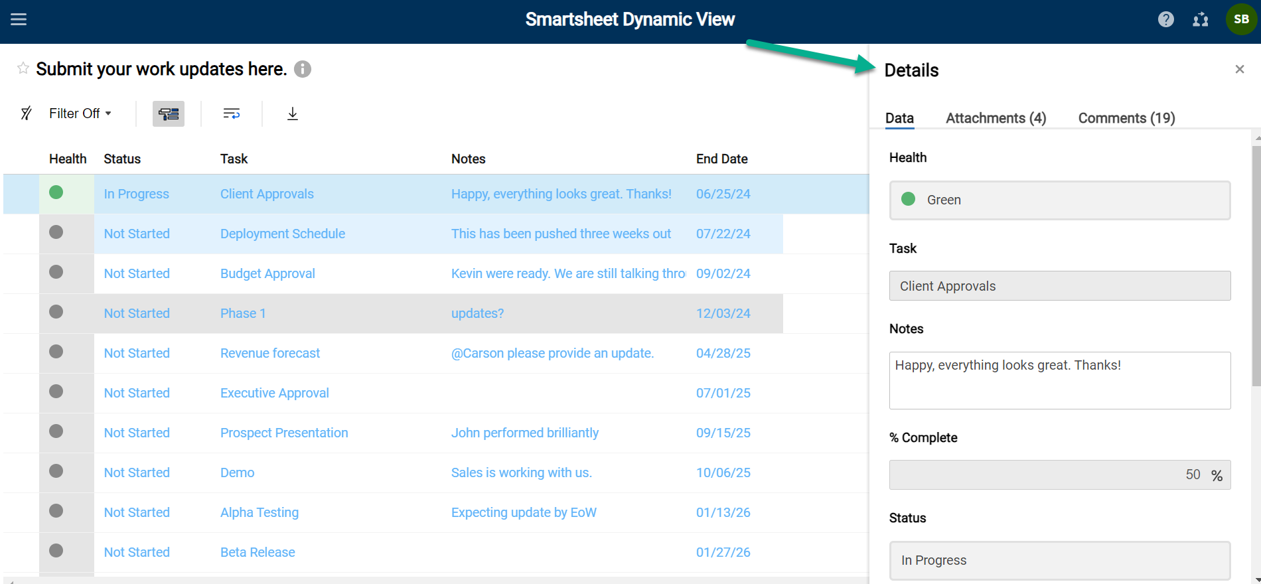Sort by the Health column header

tap(68, 159)
